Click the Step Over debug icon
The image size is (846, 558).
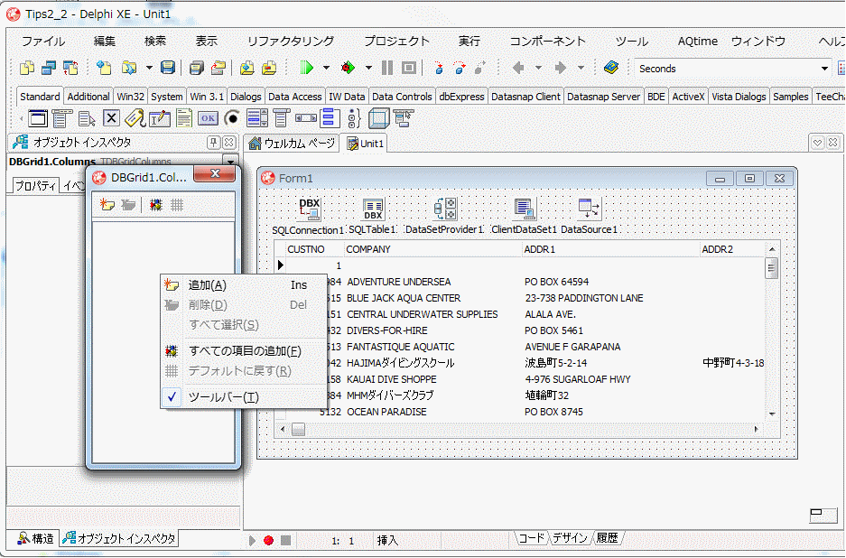pyautogui.click(x=460, y=68)
